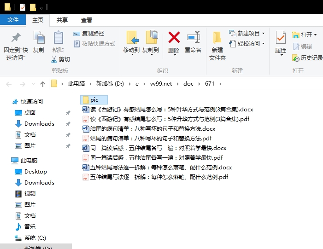Image resolution: width=323 pixels, height=249 pixels.
Task: Open Move to (移动到) command
Action: 131,43
